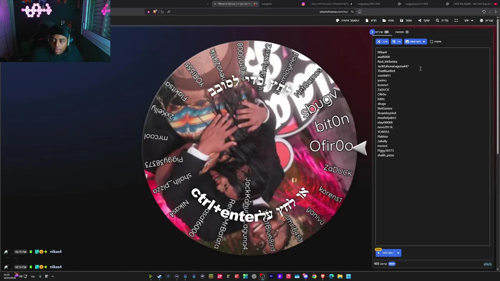
Task: Open the עברית language selector
Action: click(486, 21)
